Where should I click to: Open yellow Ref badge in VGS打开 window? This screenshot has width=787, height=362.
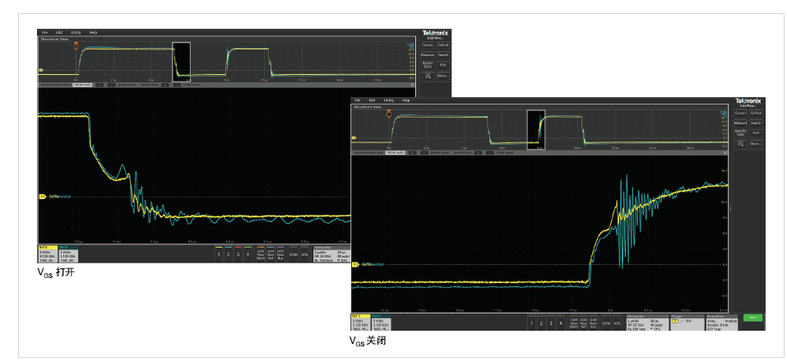(x=49, y=254)
